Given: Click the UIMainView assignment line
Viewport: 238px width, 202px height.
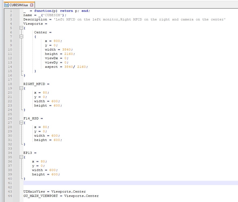Looking at the screenshot, I should point(54,192).
